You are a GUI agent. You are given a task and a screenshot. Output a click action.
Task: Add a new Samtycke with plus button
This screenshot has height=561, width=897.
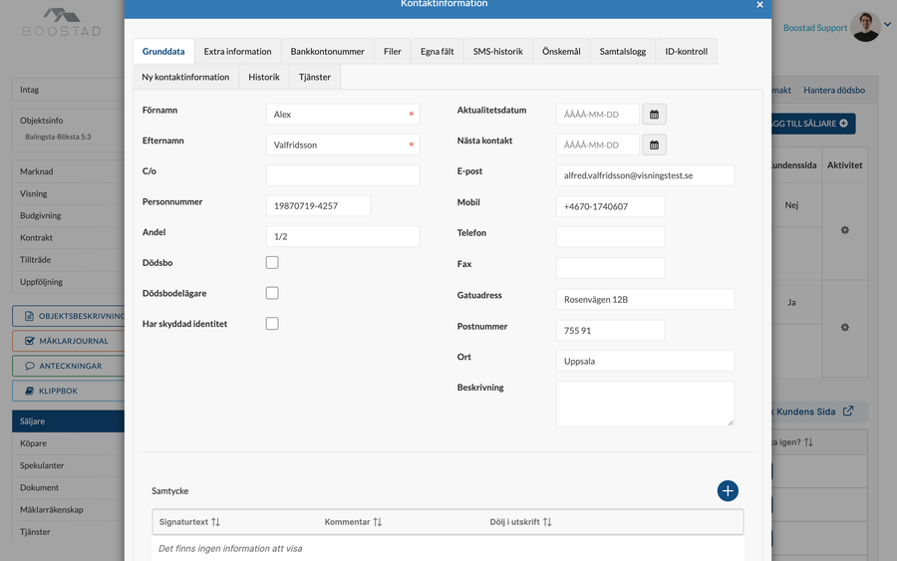point(728,490)
